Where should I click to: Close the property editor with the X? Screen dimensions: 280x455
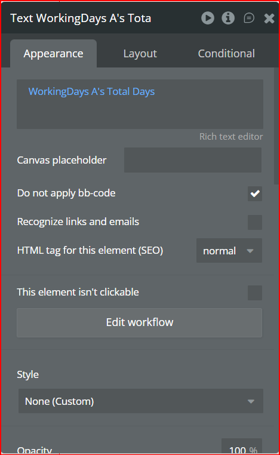click(269, 19)
